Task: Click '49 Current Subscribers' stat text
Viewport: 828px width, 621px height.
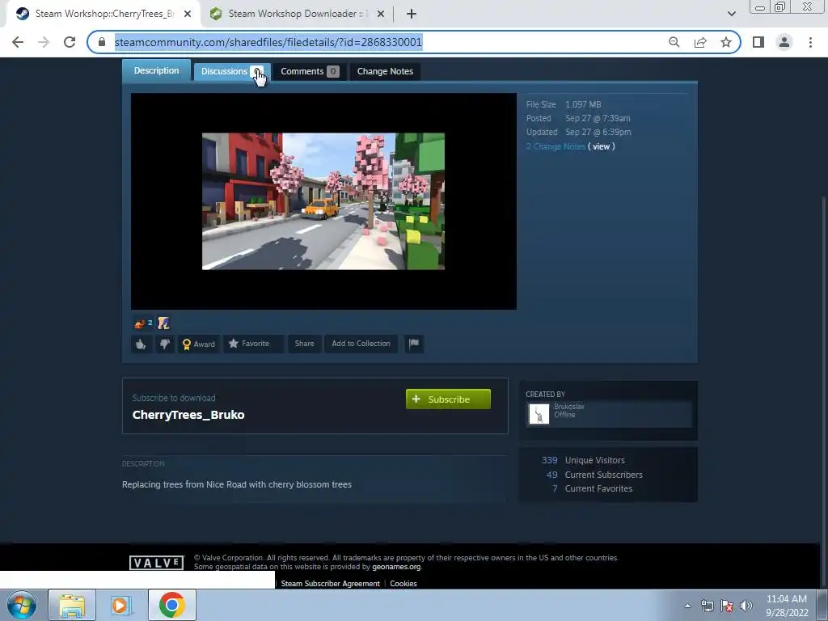Action: click(594, 475)
